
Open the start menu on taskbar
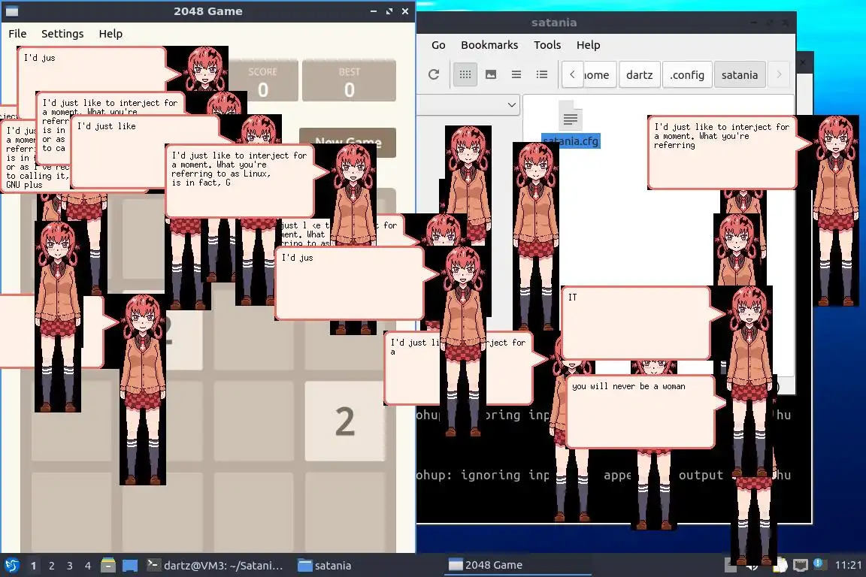11,566
